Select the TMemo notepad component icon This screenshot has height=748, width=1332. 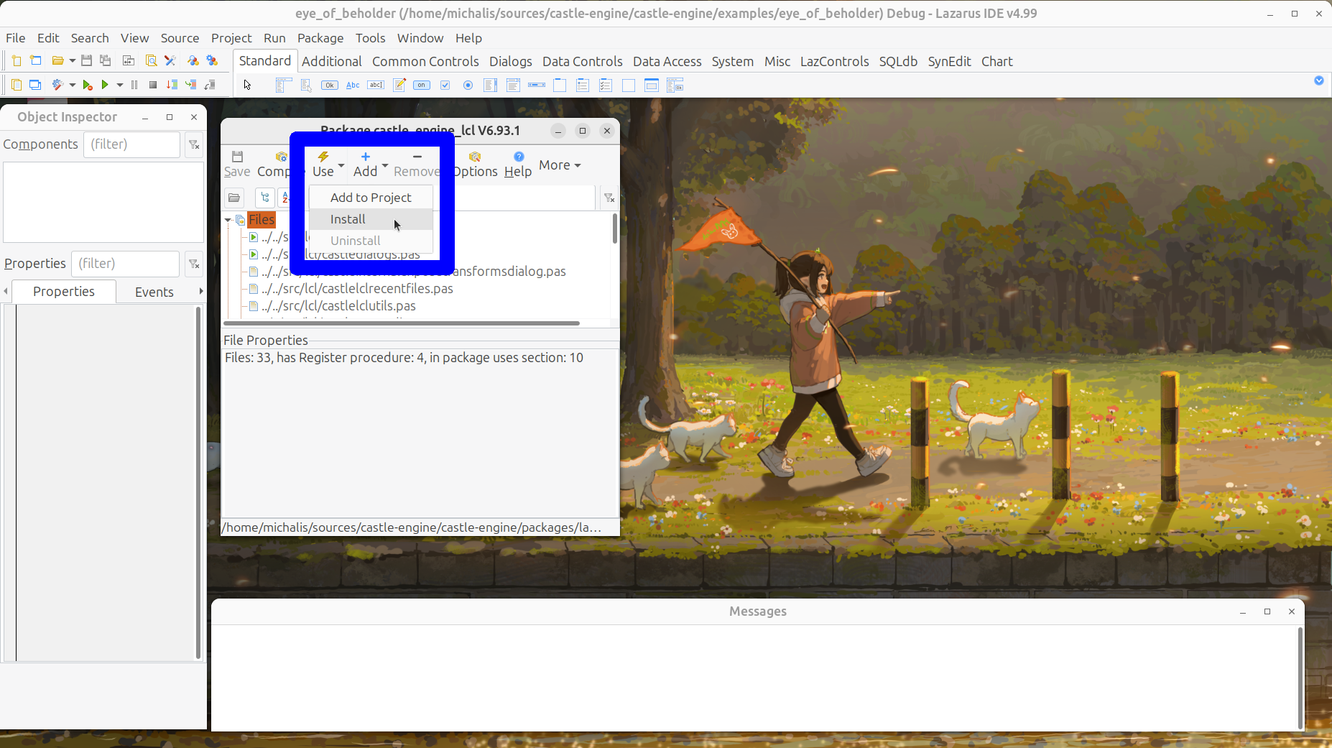tap(399, 86)
